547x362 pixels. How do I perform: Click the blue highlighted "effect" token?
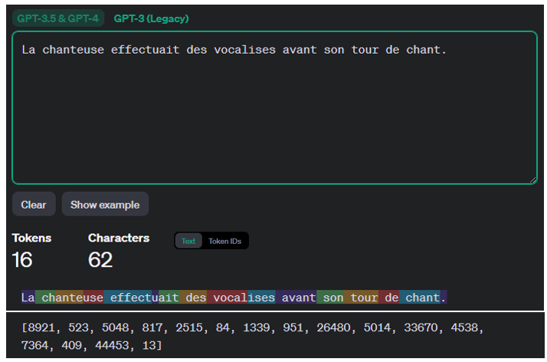click(130, 298)
